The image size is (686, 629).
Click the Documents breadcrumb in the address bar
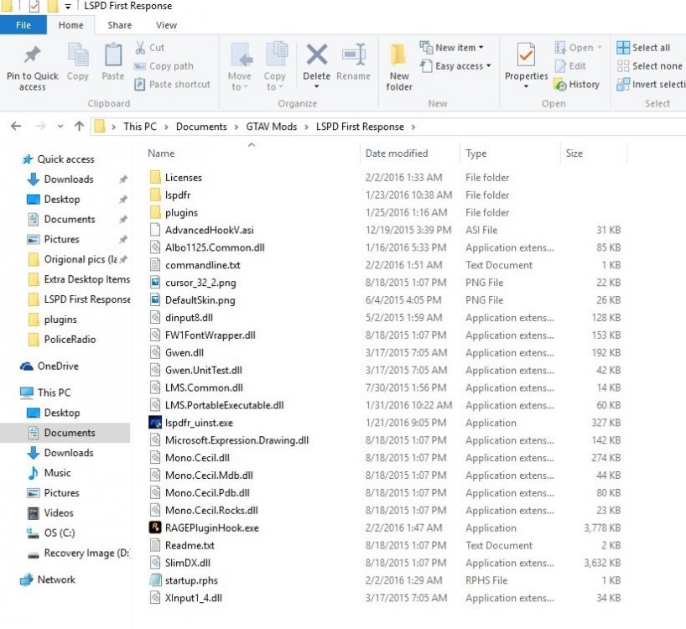tap(201, 127)
